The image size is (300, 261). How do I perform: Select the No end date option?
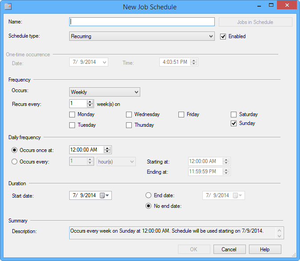[x=149, y=206]
